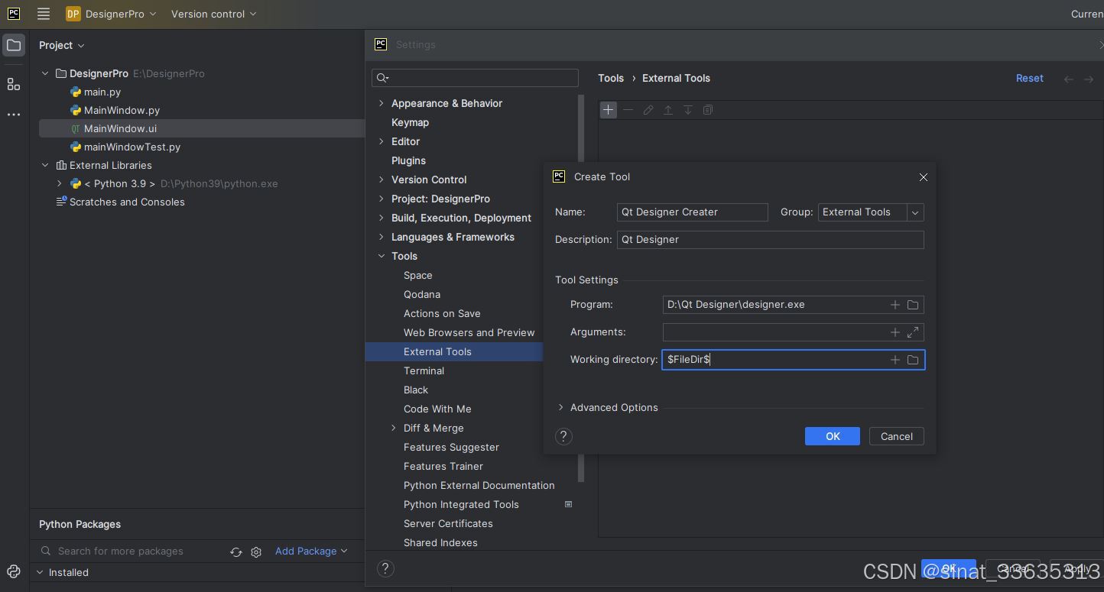Expand the Arguments field editor
Image resolution: width=1104 pixels, height=592 pixels.
coord(913,332)
